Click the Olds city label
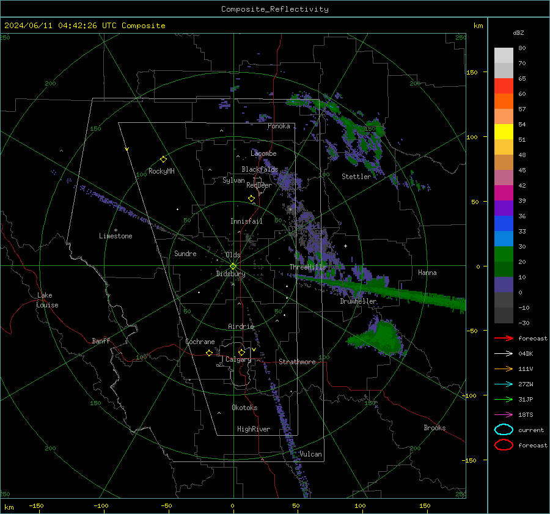Image resolution: width=550 pixels, height=514 pixels. pos(233,255)
